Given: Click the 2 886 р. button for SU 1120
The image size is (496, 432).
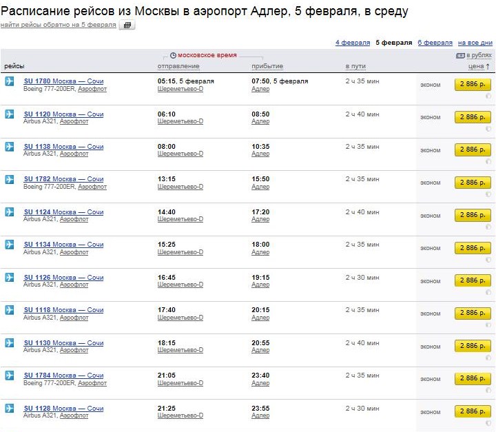Looking at the screenshot, I should tap(473, 117).
